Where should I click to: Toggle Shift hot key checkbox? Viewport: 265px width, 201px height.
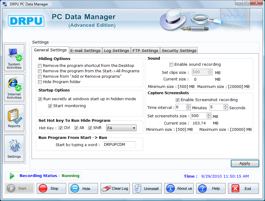click(90, 128)
